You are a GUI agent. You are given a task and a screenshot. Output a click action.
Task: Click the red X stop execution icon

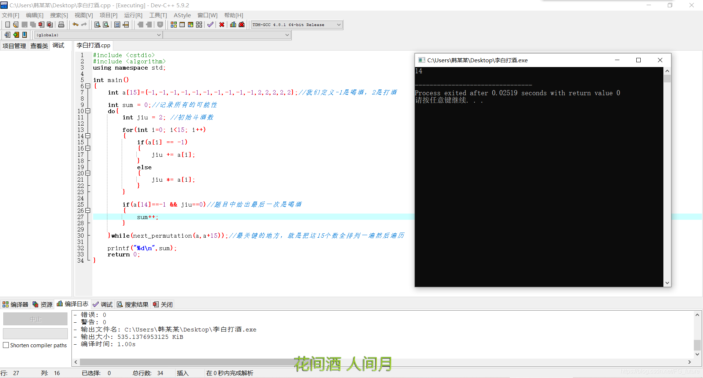[222, 25]
